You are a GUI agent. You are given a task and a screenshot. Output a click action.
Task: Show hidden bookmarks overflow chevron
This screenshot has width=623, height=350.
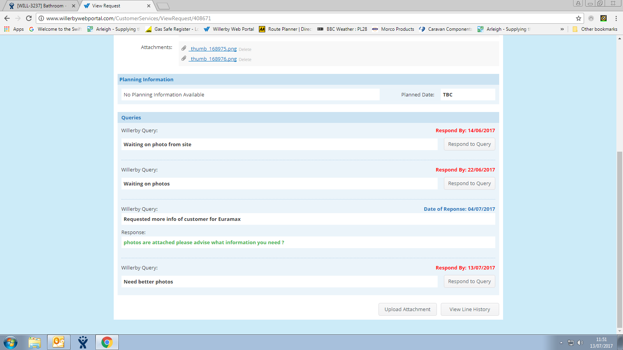click(x=562, y=29)
